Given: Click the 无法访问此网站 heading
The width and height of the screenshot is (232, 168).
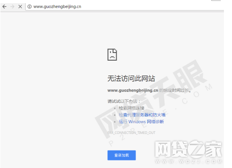Looking at the screenshot, I should coord(131,79).
